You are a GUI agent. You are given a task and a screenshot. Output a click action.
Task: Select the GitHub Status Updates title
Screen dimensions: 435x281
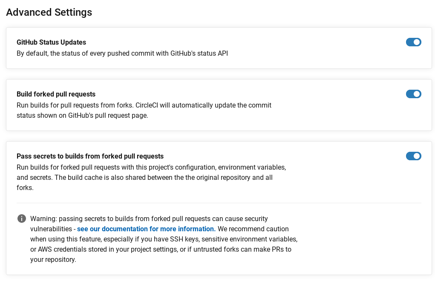51,42
